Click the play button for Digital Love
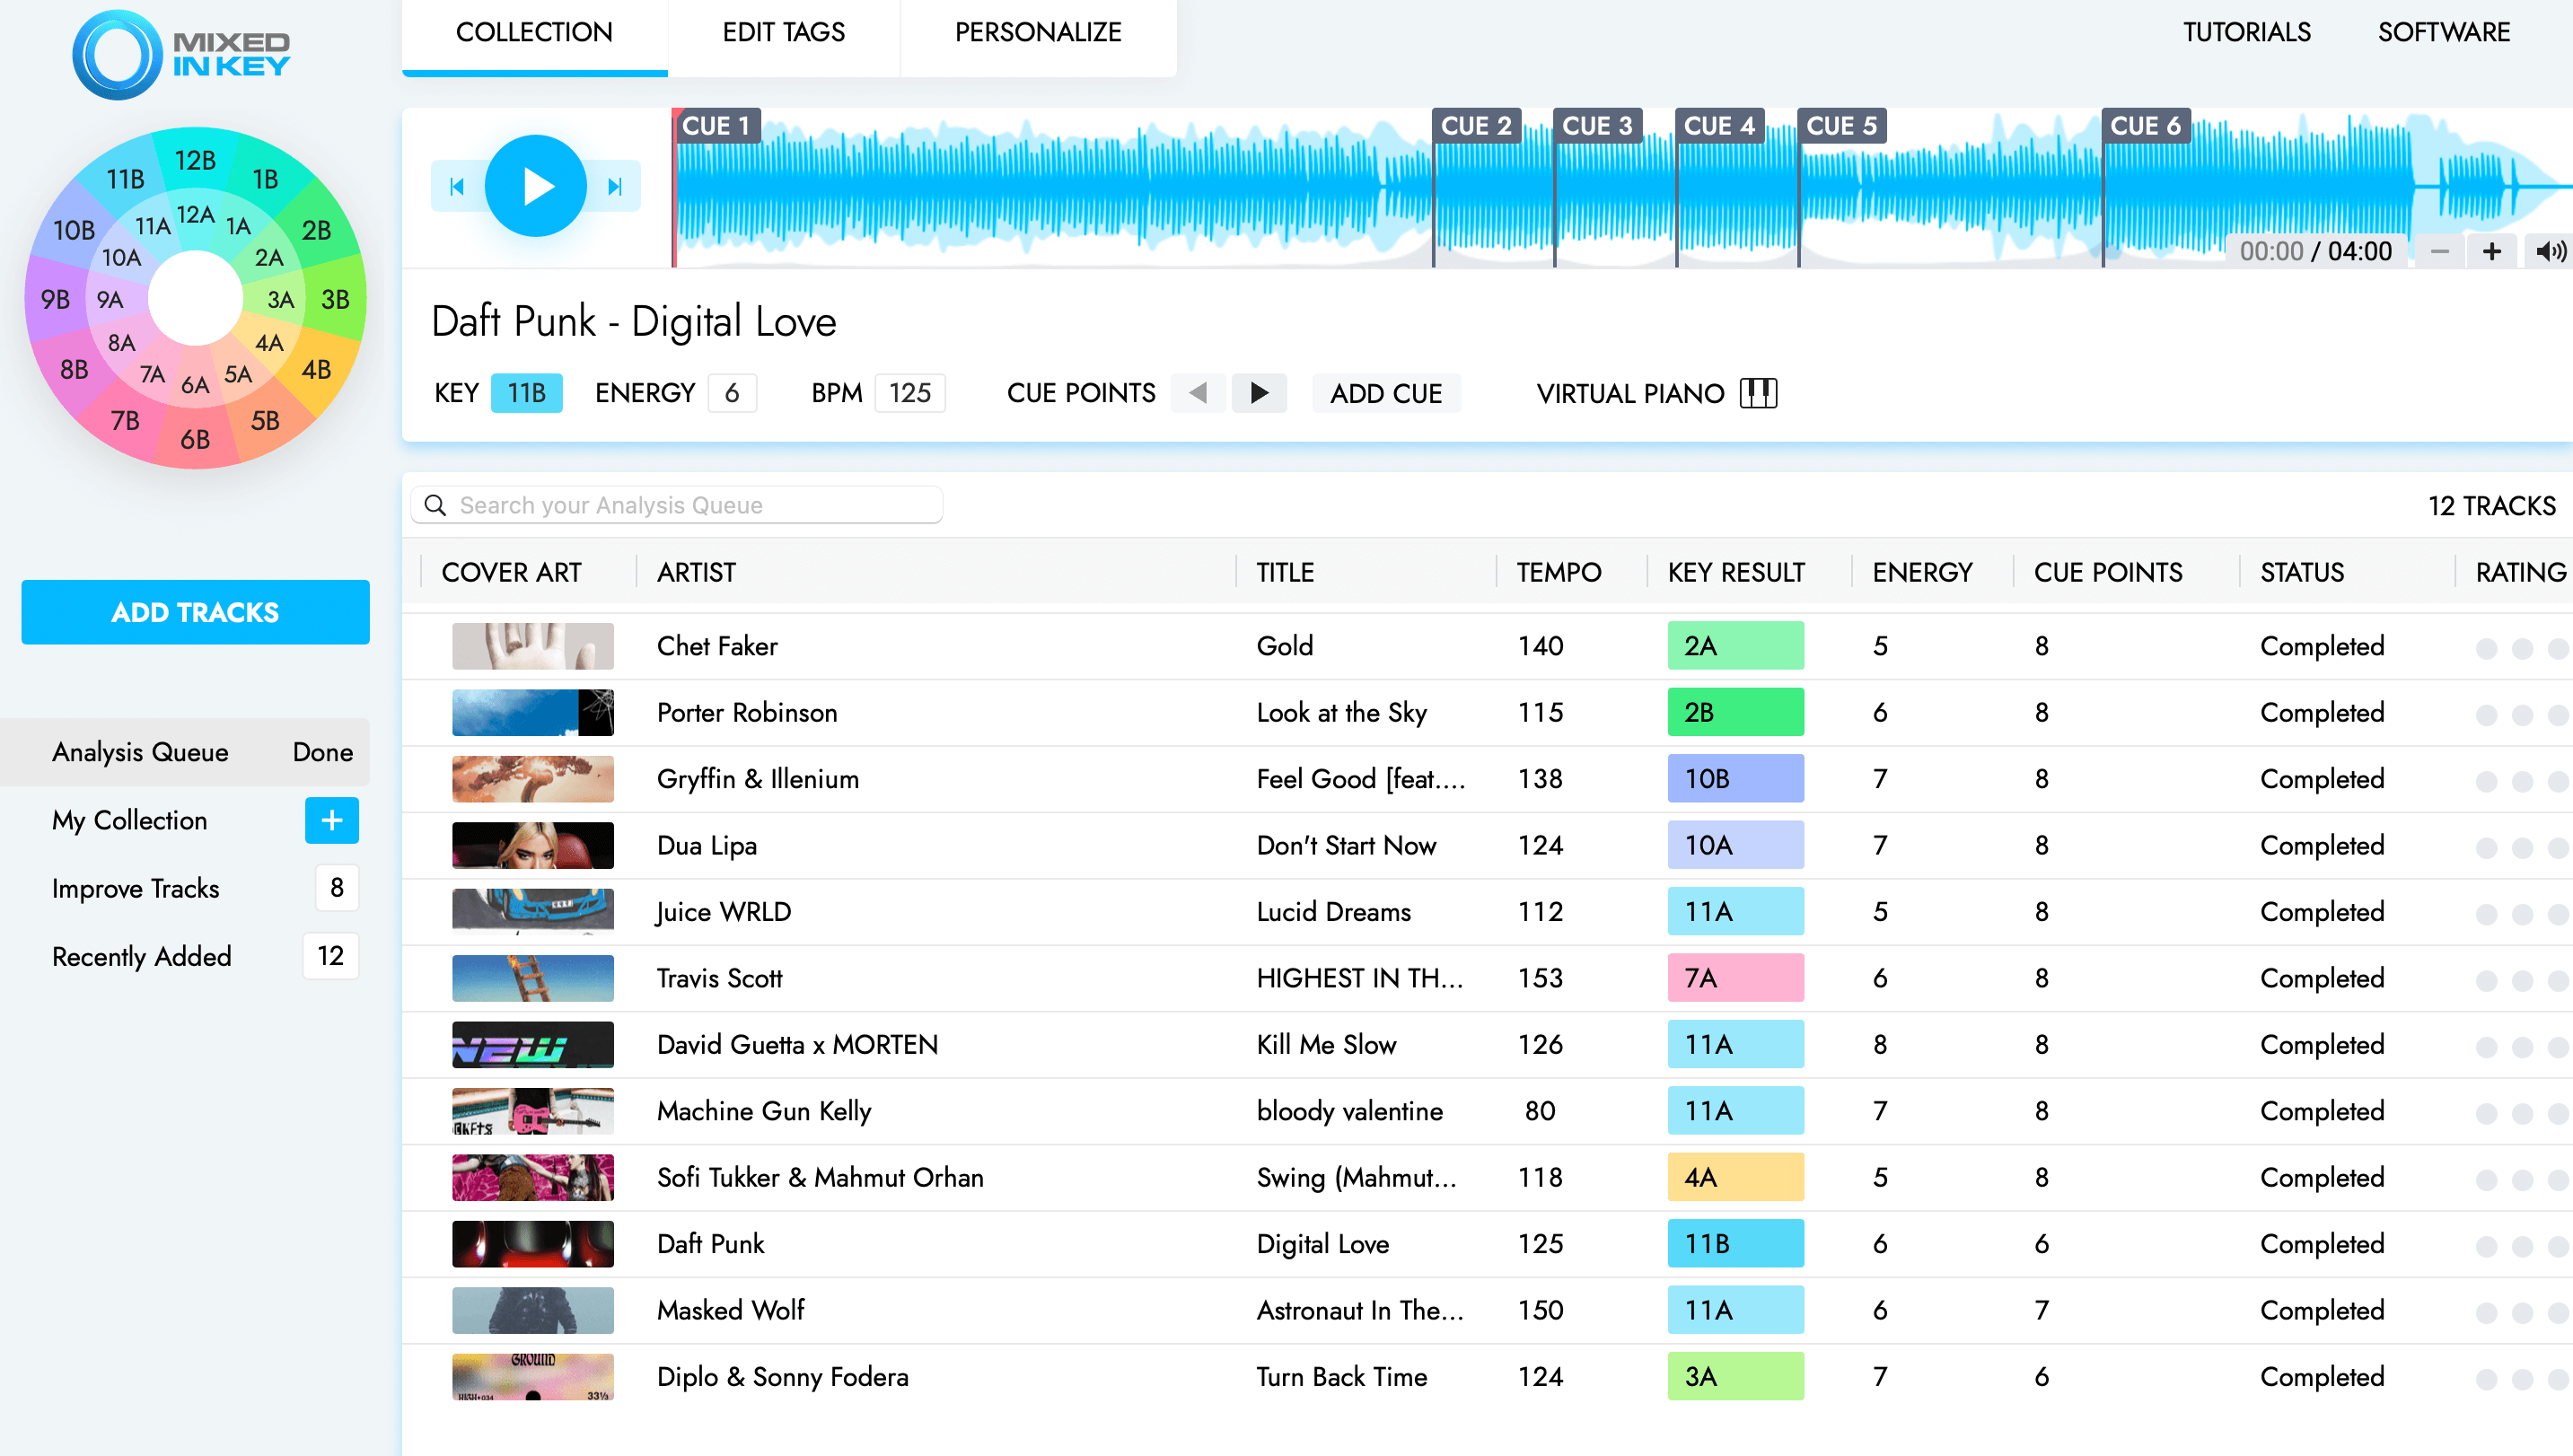2573x1456 pixels. pos(535,186)
